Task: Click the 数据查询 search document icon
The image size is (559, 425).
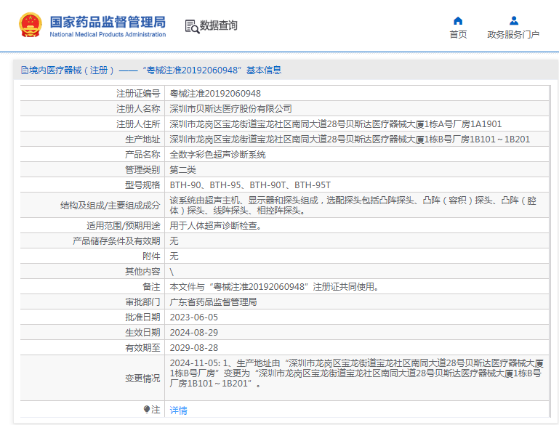Action: (x=192, y=27)
